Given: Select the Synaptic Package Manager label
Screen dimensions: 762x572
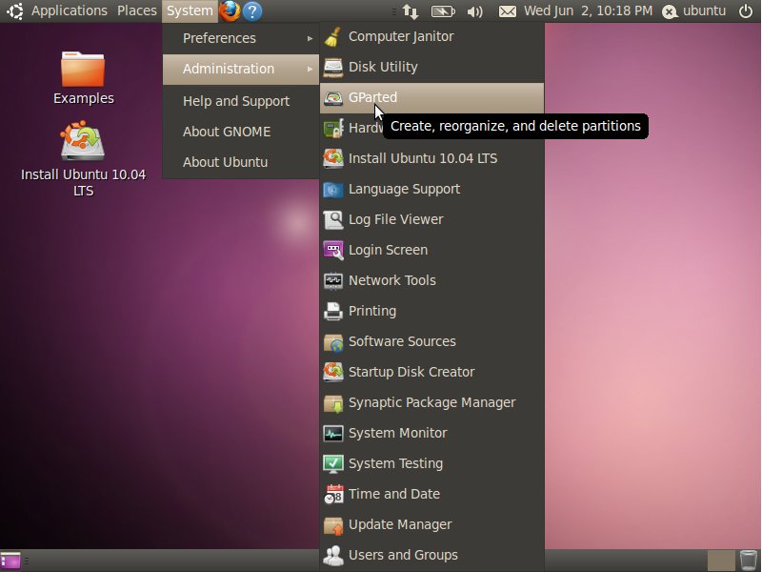Looking at the screenshot, I should tap(432, 402).
